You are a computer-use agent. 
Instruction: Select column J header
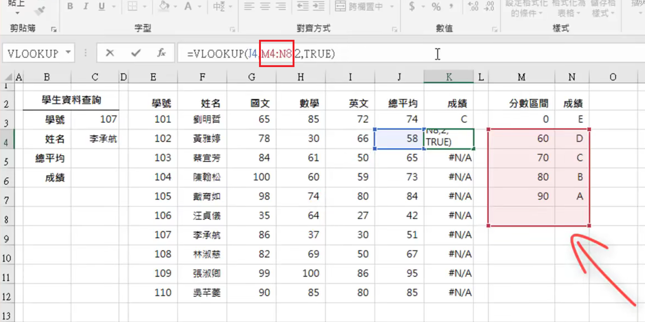click(399, 77)
